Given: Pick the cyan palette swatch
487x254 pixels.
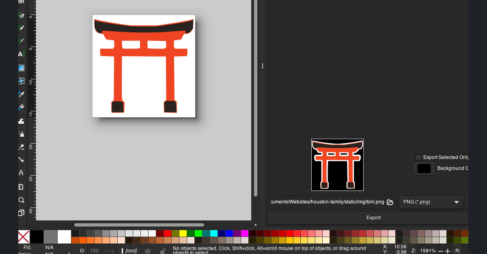Looking at the screenshot, I should (214, 233).
